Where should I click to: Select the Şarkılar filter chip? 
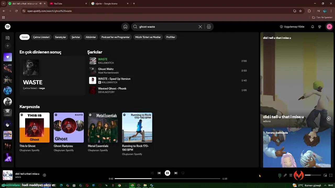76,37
